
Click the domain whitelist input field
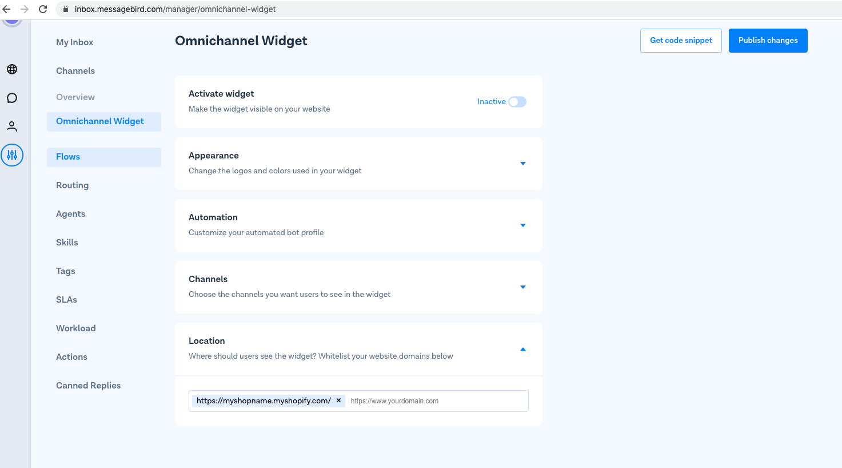click(434, 401)
